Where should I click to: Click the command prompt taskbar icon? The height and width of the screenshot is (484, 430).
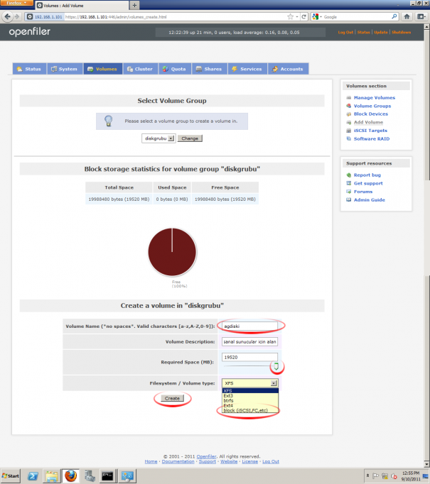coord(107,476)
